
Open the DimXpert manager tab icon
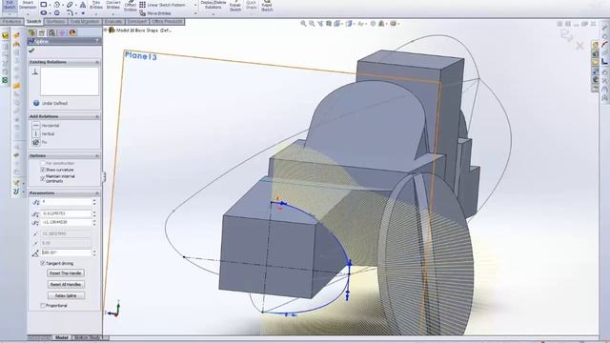(x=62, y=33)
